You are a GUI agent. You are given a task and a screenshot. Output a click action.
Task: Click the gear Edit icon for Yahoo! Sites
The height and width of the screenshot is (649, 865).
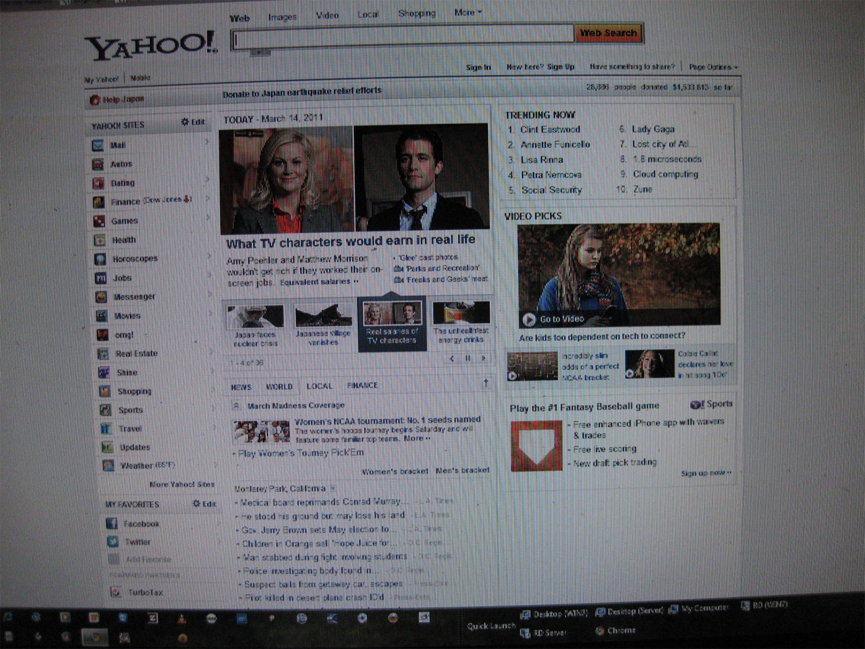pos(185,123)
